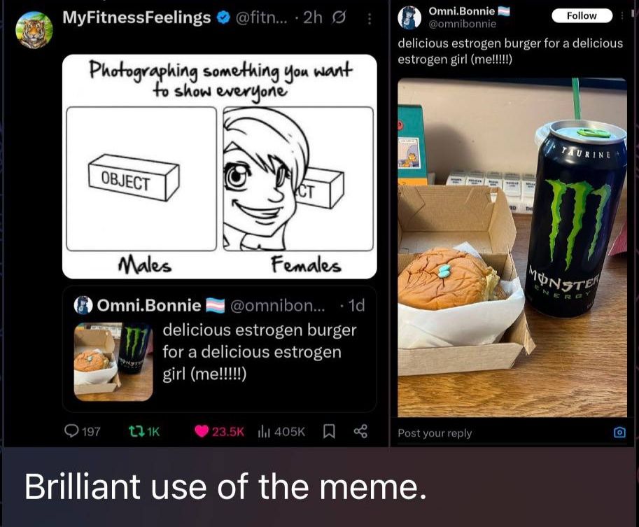Follow Omni.Bonnie with the Follow button
This screenshot has width=639, height=527.
pyautogui.click(x=582, y=15)
